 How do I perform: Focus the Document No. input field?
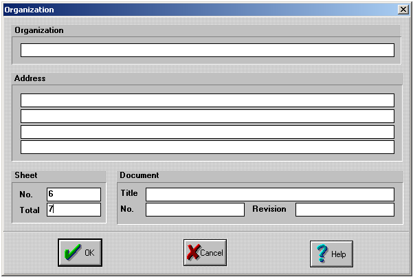pyautogui.click(x=195, y=210)
